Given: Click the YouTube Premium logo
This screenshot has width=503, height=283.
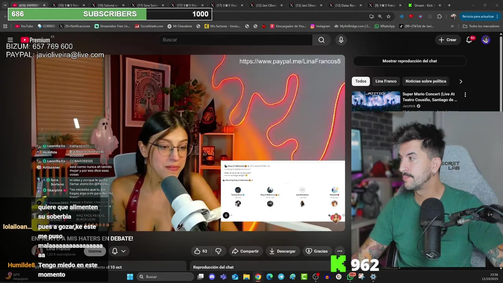Looking at the screenshot, I should coord(35,40).
